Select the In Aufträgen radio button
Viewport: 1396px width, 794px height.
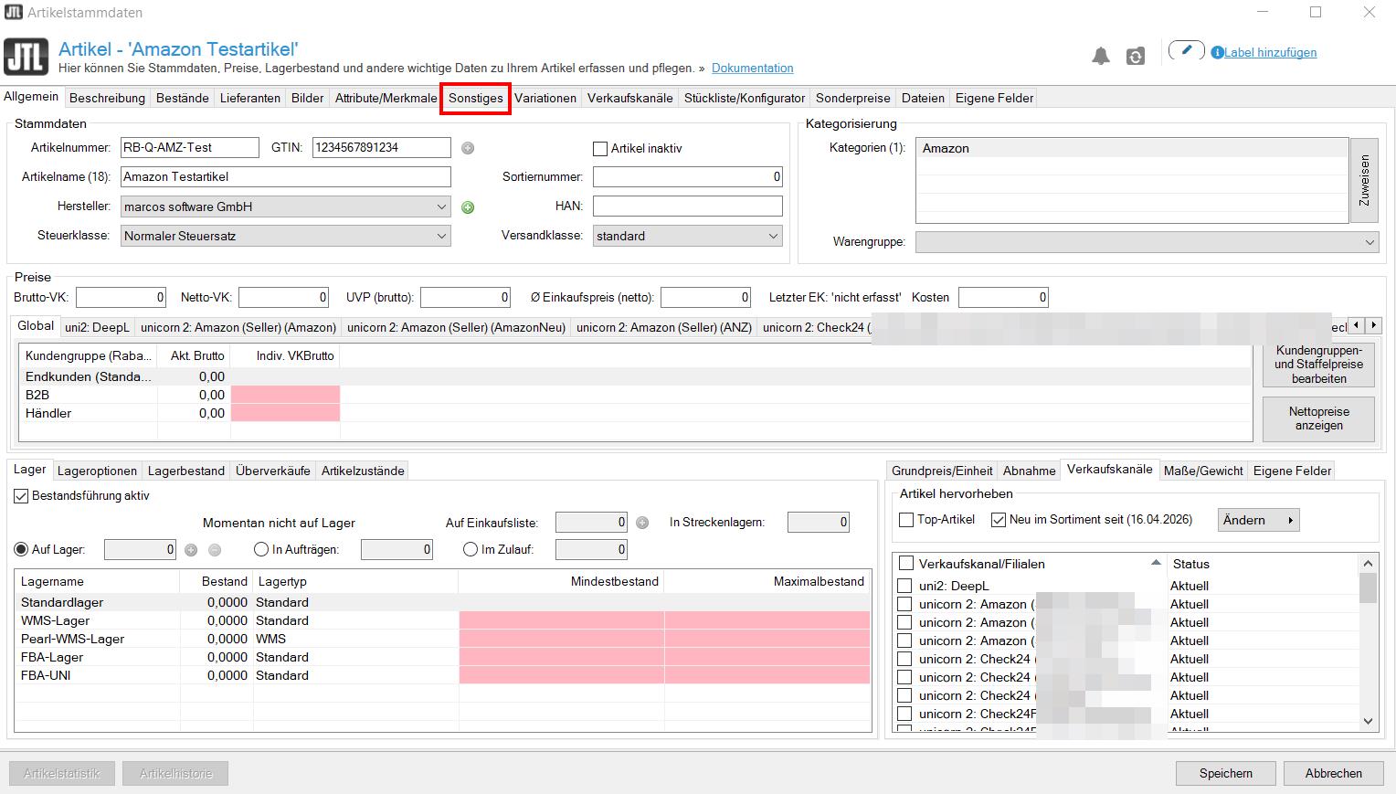click(261, 550)
